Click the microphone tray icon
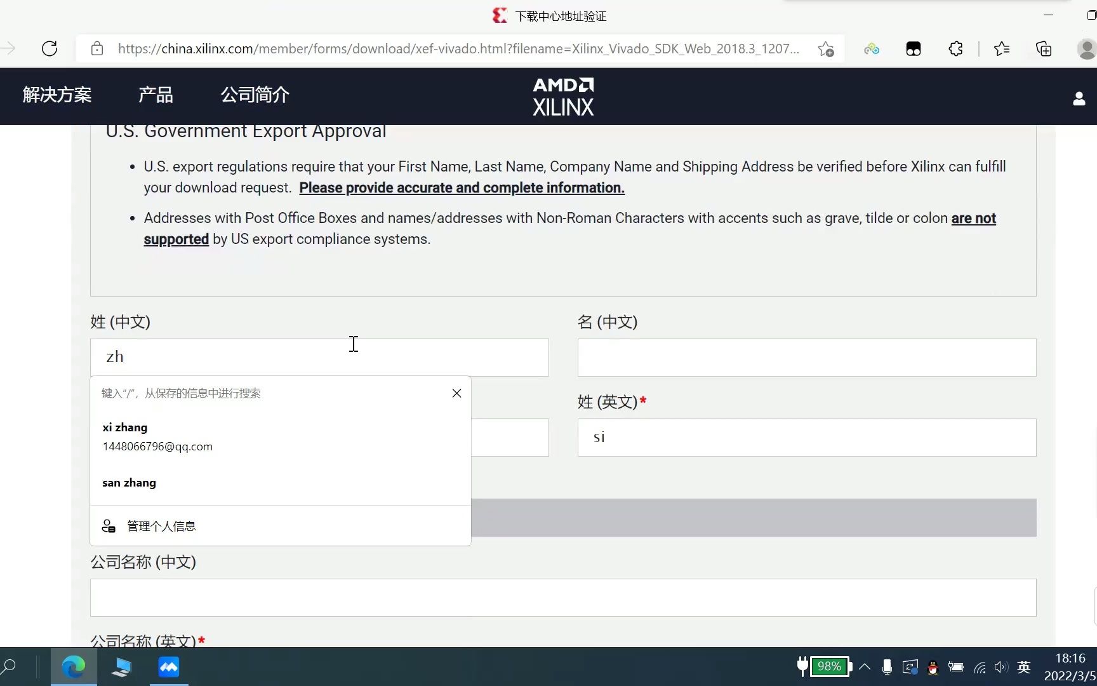 coord(887,667)
